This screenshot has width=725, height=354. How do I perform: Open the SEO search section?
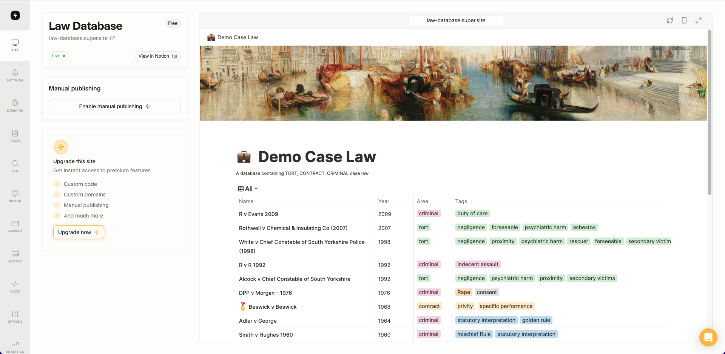click(x=15, y=166)
